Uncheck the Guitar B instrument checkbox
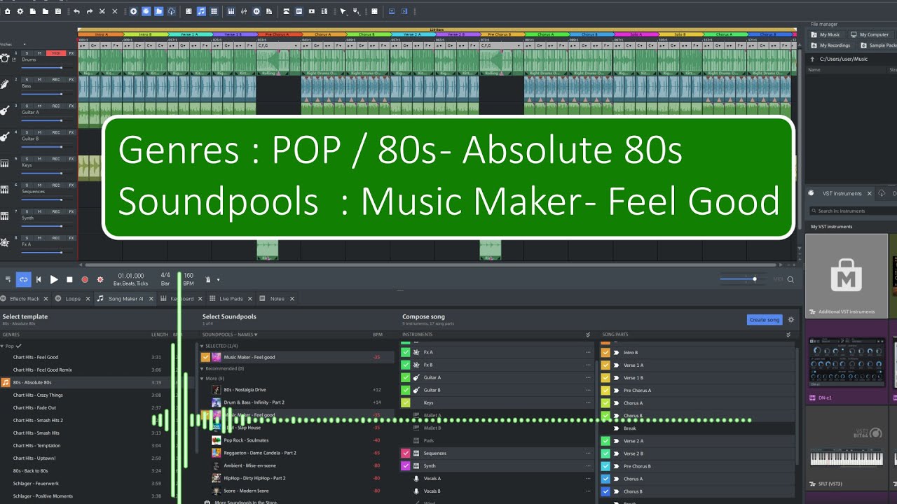 pyautogui.click(x=405, y=390)
